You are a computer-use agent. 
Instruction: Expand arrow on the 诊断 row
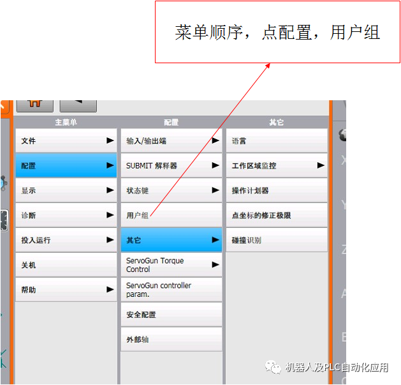pos(110,215)
